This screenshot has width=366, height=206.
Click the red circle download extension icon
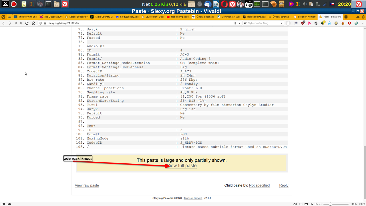coord(349,23)
